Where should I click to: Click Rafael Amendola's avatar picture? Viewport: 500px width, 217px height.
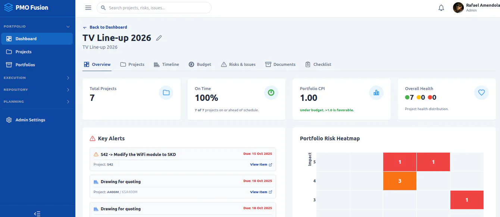tap(458, 7)
